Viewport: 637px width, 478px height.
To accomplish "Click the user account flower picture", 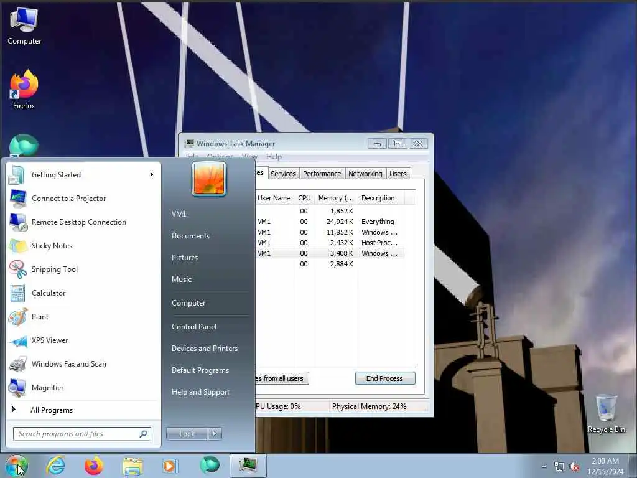I will pyautogui.click(x=209, y=179).
